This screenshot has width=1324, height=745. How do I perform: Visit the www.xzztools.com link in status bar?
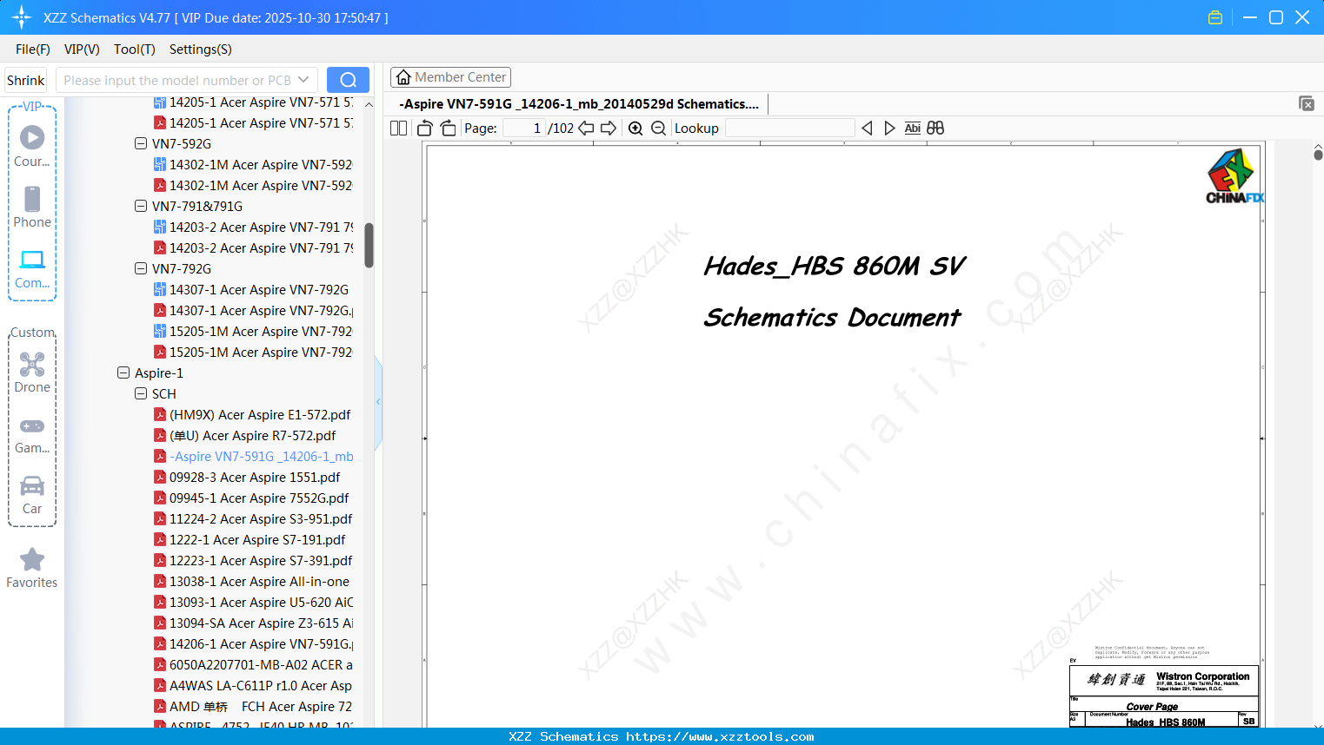[720, 736]
